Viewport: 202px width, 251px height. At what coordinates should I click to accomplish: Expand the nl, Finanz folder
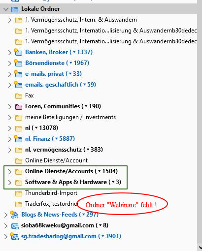10,139
